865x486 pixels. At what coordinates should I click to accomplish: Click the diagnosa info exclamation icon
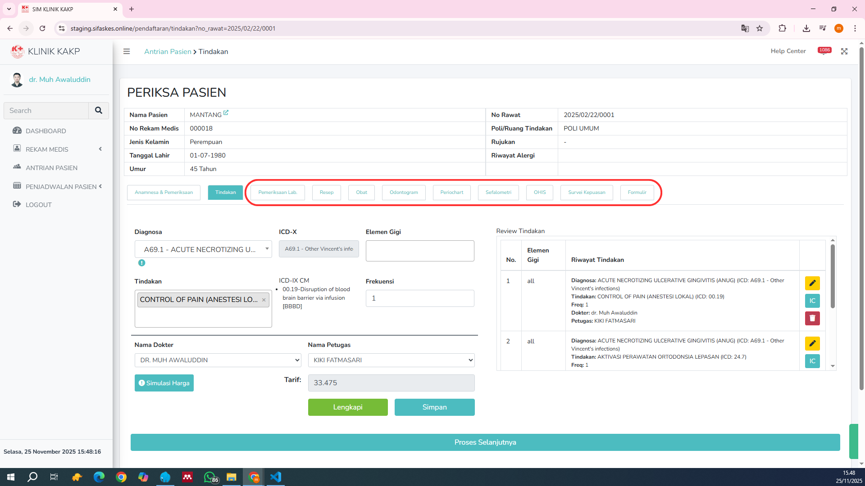point(141,263)
